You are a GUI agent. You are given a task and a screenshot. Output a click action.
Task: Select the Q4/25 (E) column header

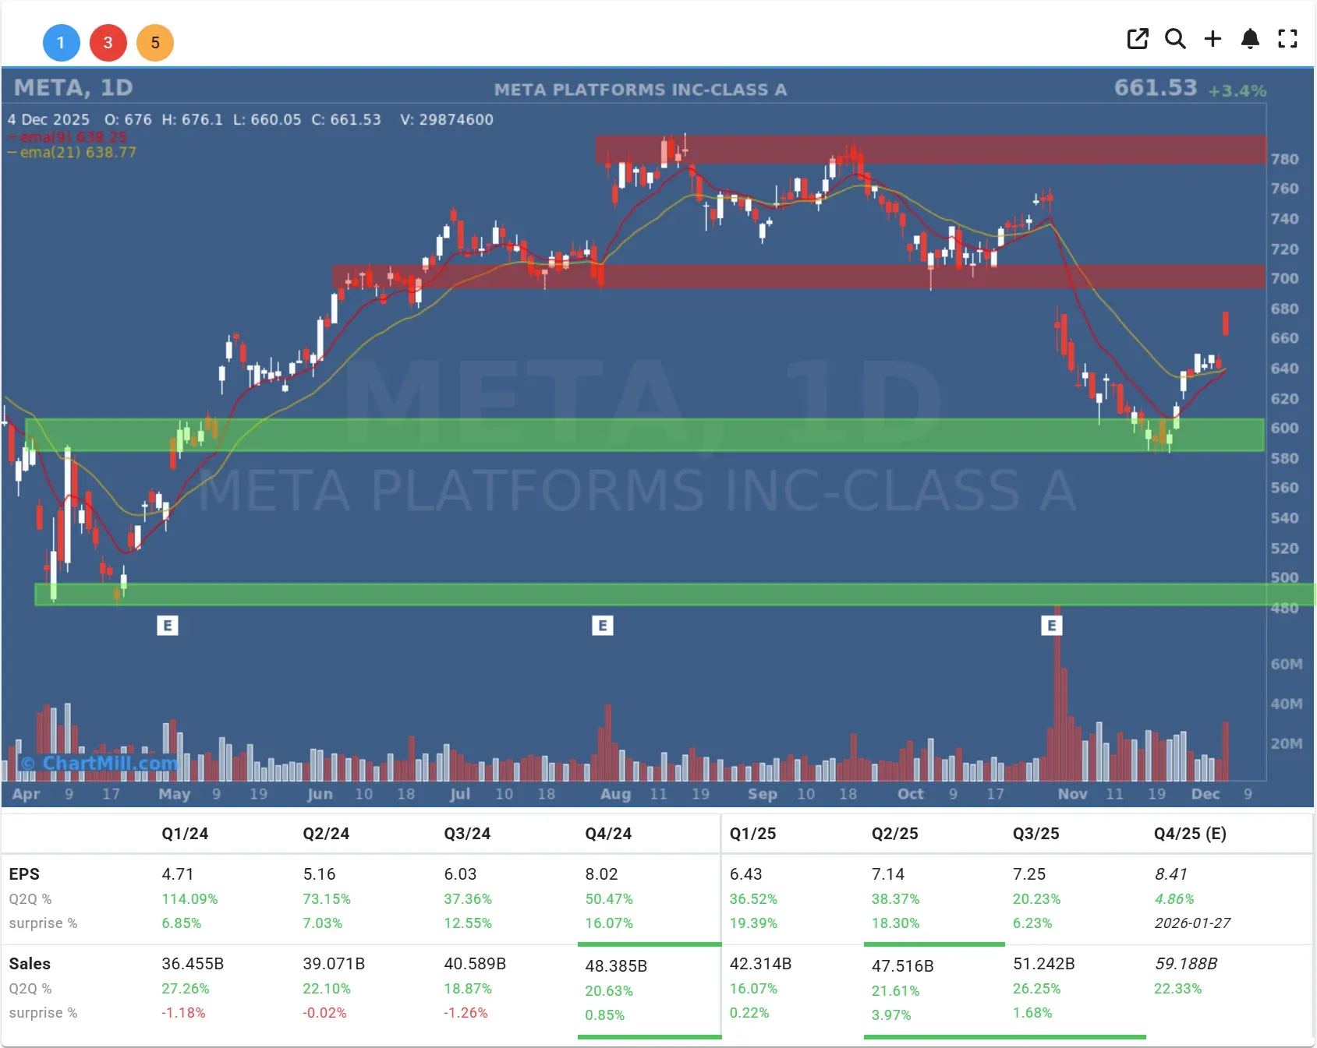click(x=1189, y=833)
